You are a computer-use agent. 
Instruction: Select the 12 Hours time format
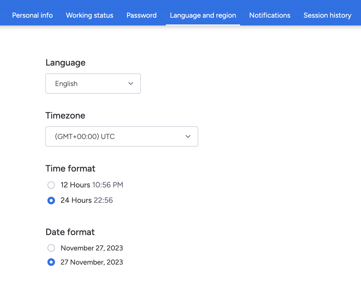point(51,185)
